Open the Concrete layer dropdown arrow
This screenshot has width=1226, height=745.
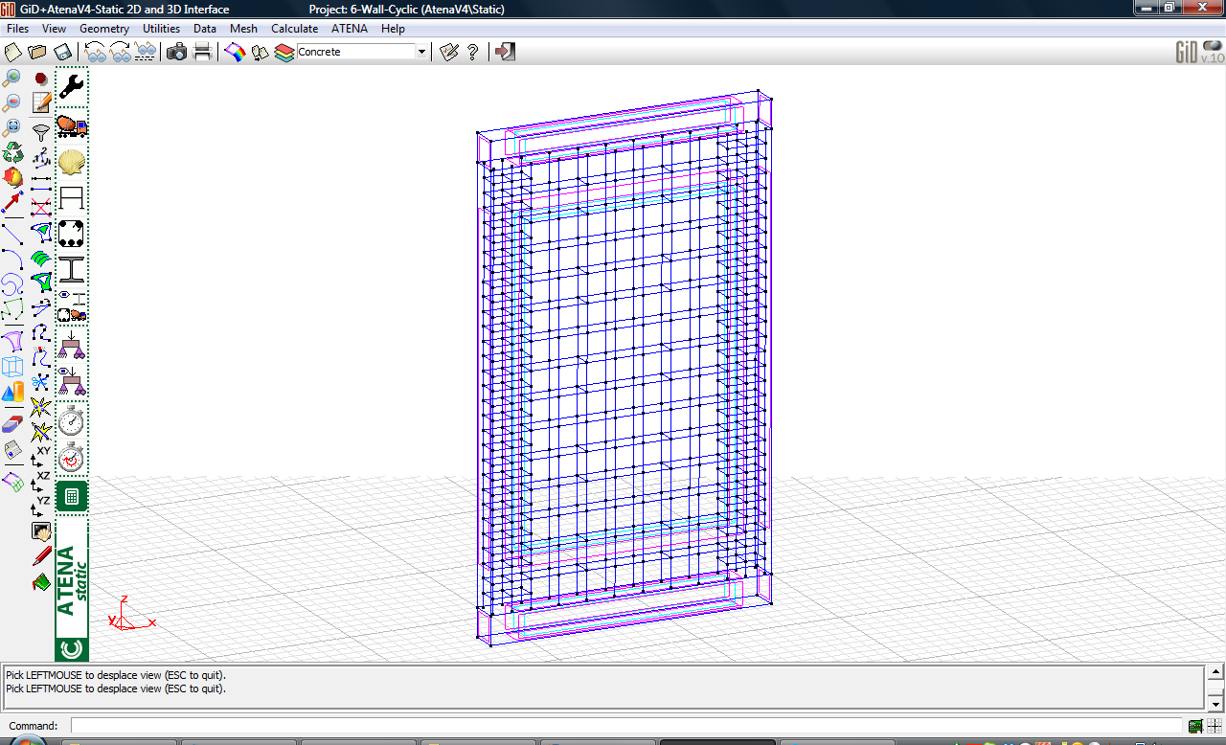(x=421, y=52)
